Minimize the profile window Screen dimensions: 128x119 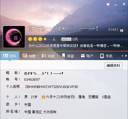pos(116,5)
